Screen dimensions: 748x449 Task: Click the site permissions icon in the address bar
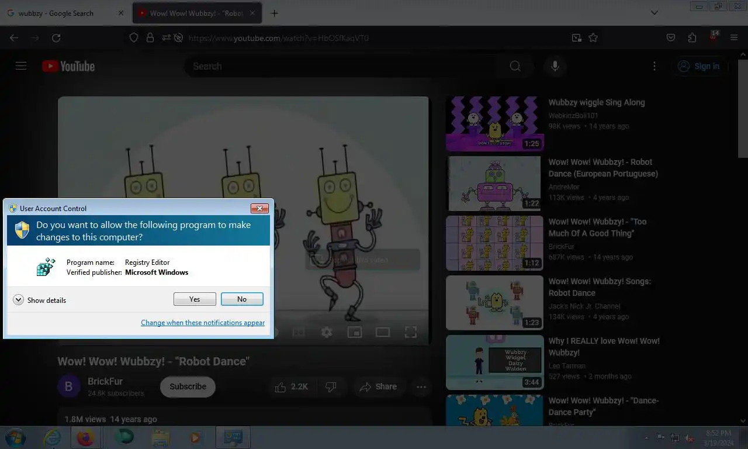click(x=167, y=38)
